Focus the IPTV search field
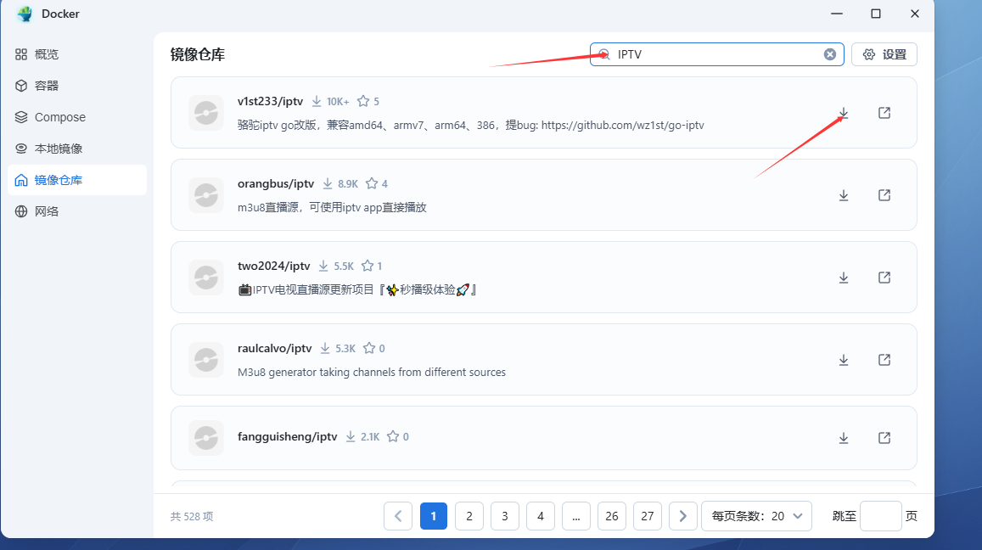This screenshot has width=982, height=550. pyautogui.click(x=716, y=54)
